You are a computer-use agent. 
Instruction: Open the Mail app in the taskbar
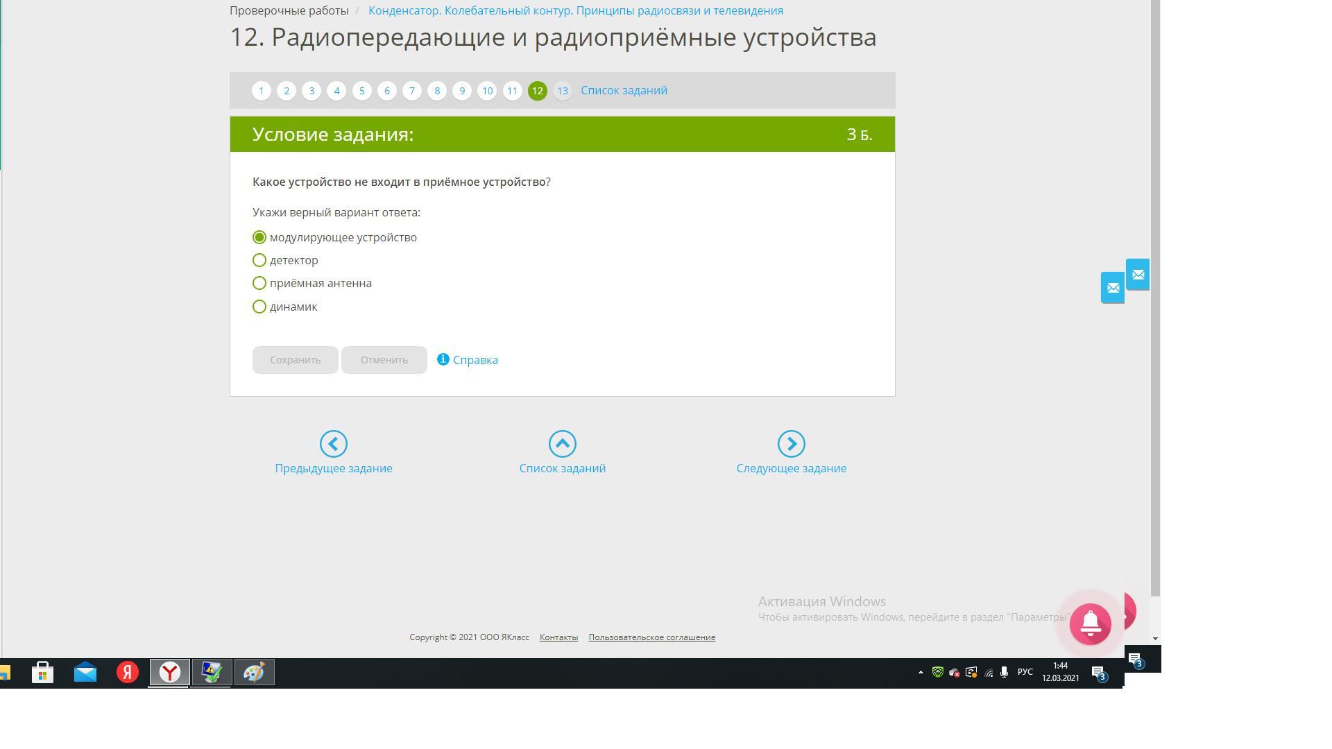pyautogui.click(x=85, y=672)
